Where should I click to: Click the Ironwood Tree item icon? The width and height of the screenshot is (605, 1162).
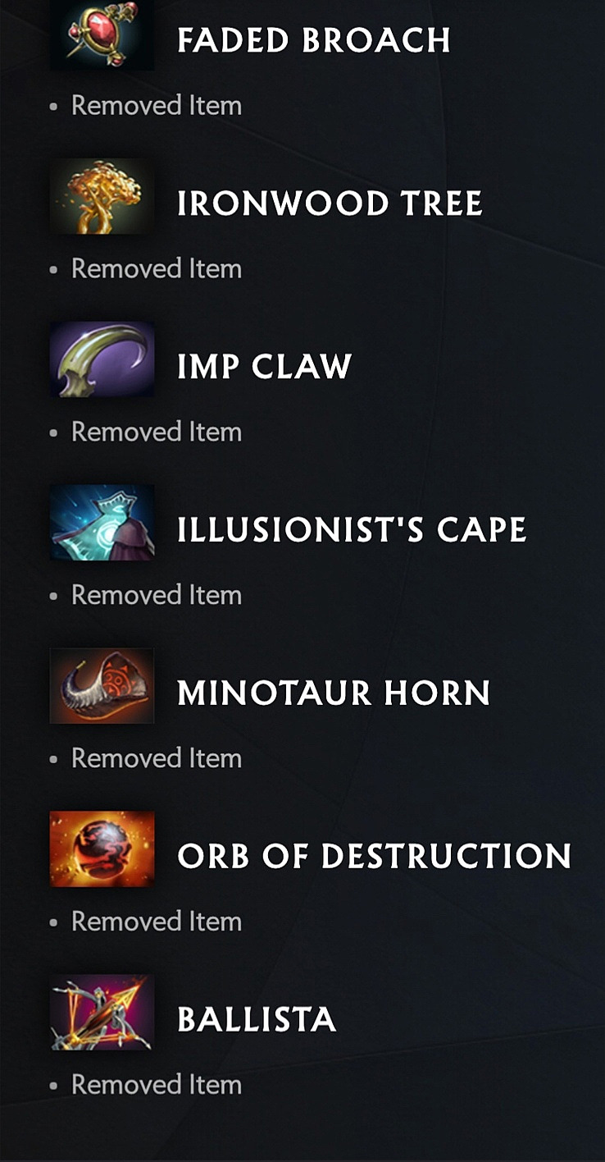pos(102,197)
